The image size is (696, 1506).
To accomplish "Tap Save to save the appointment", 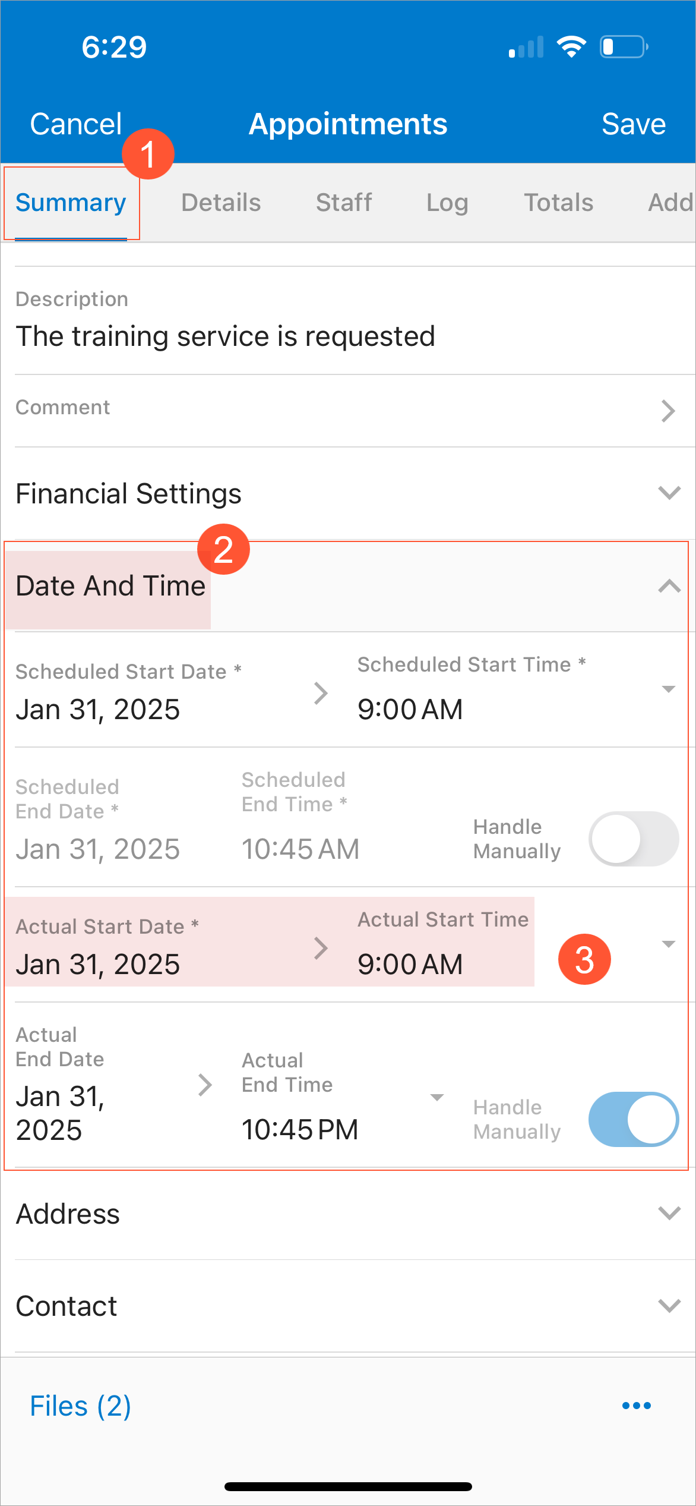I will click(x=633, y=124).
